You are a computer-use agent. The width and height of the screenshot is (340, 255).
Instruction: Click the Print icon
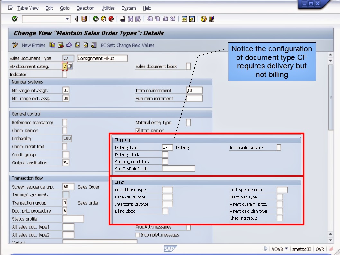(x=123, y=19)
